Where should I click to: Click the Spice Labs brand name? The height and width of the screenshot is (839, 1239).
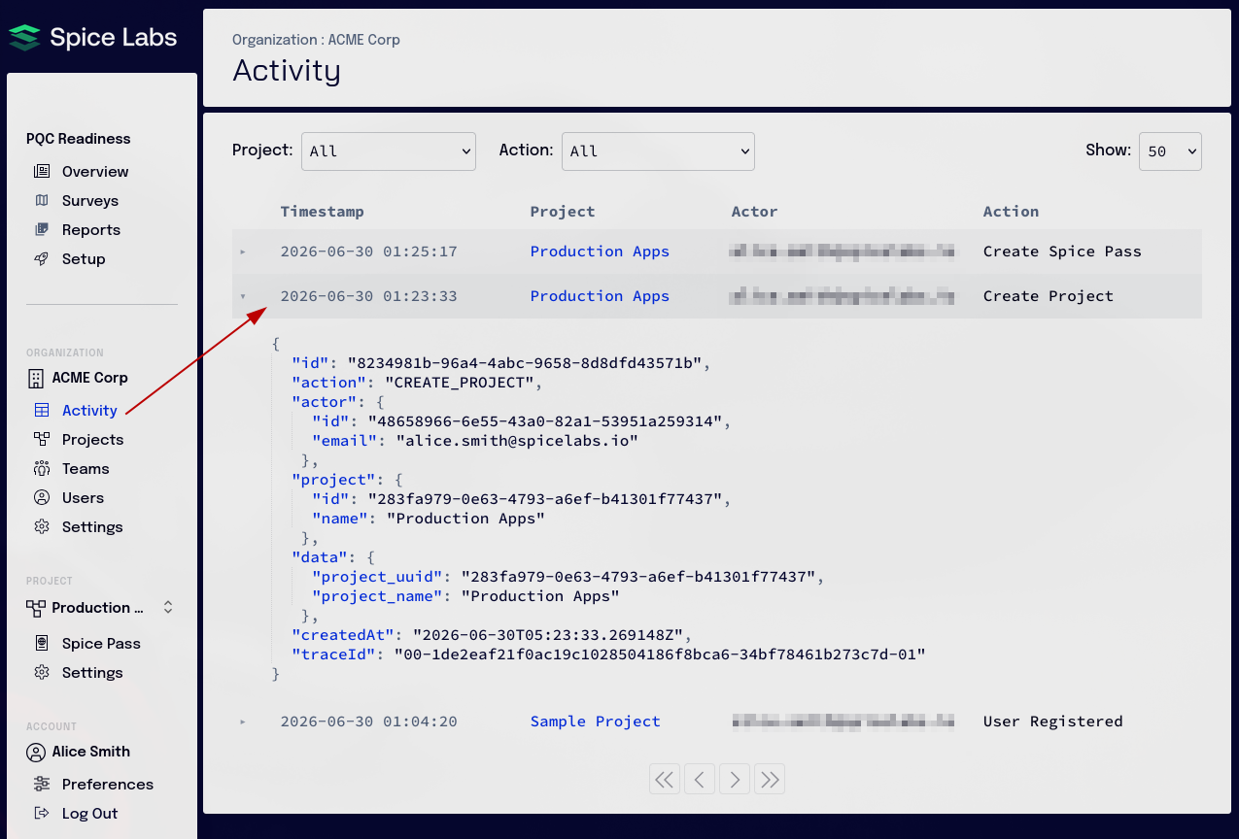pyautogui.click(x=114, y=38)
